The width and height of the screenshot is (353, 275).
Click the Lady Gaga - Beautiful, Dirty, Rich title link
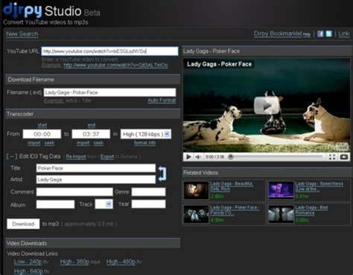pos(232,186)
